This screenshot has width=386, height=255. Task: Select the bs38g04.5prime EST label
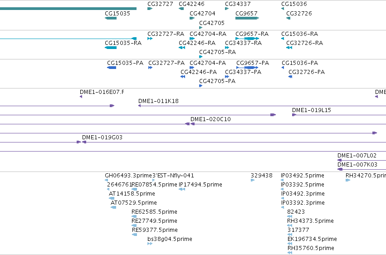170,239
